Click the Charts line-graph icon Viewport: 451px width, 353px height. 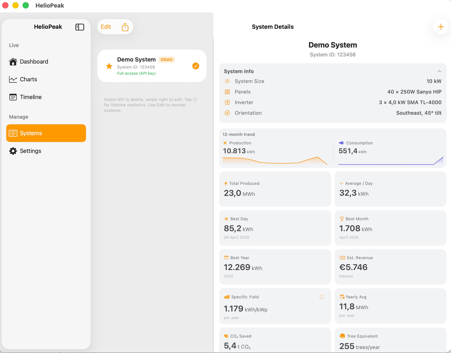coord(13,79)
